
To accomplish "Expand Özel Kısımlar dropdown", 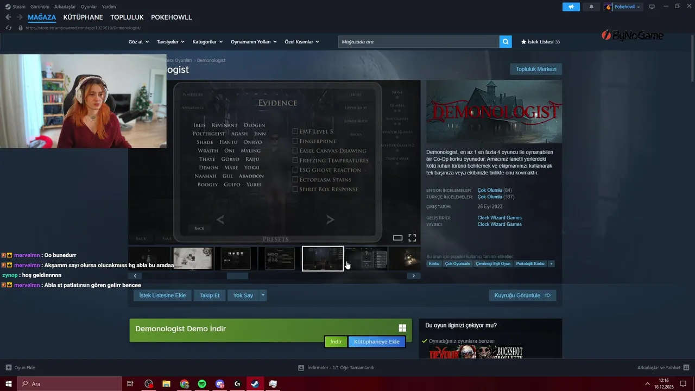I will click(302, 42).
